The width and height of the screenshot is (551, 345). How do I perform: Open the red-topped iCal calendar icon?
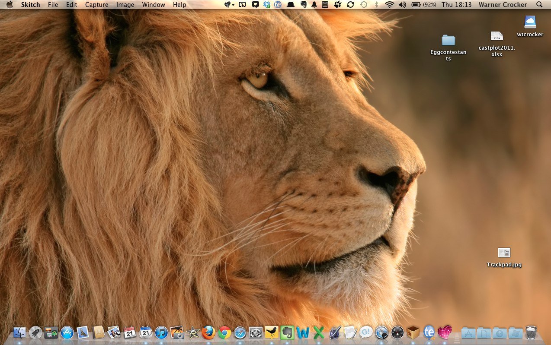pos(130,332)
